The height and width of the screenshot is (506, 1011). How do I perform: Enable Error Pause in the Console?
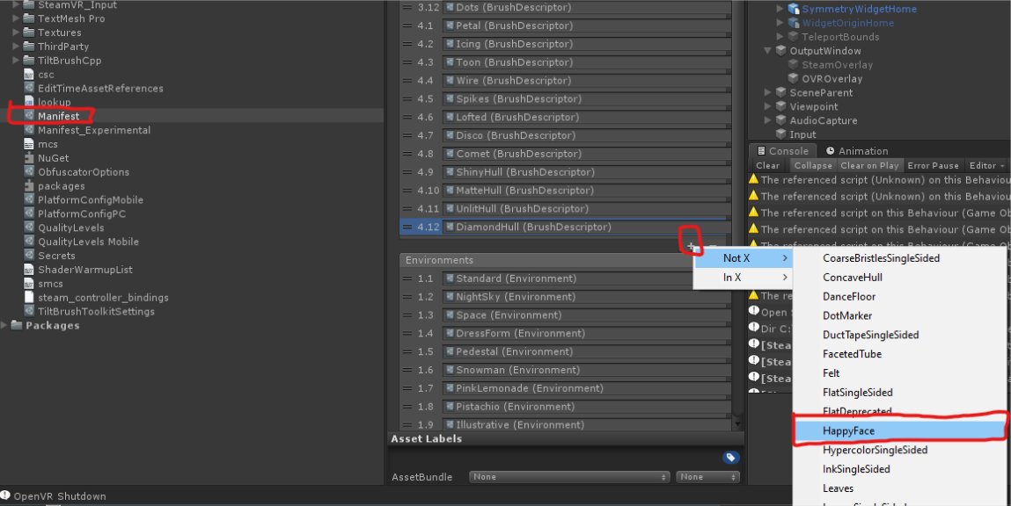tap(933, 165)
